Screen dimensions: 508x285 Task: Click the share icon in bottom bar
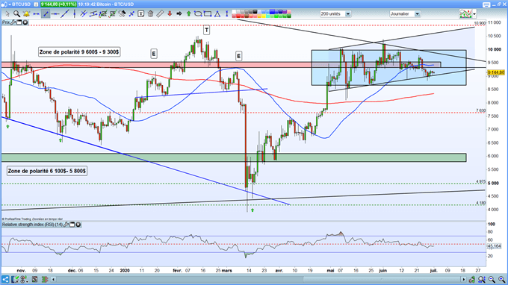pos(5,279)
